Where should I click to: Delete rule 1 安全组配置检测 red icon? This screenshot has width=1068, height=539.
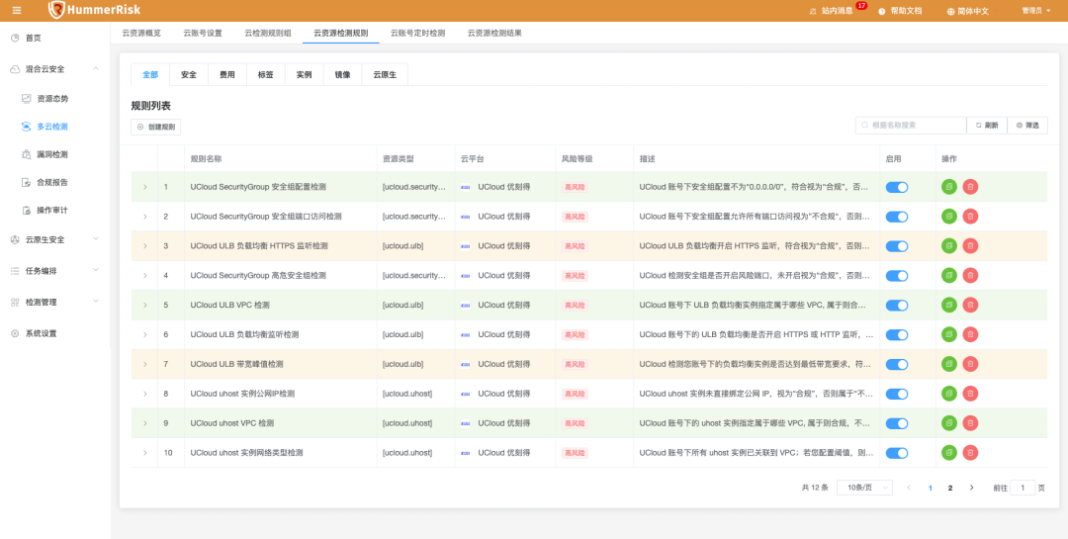pos(971,187)
